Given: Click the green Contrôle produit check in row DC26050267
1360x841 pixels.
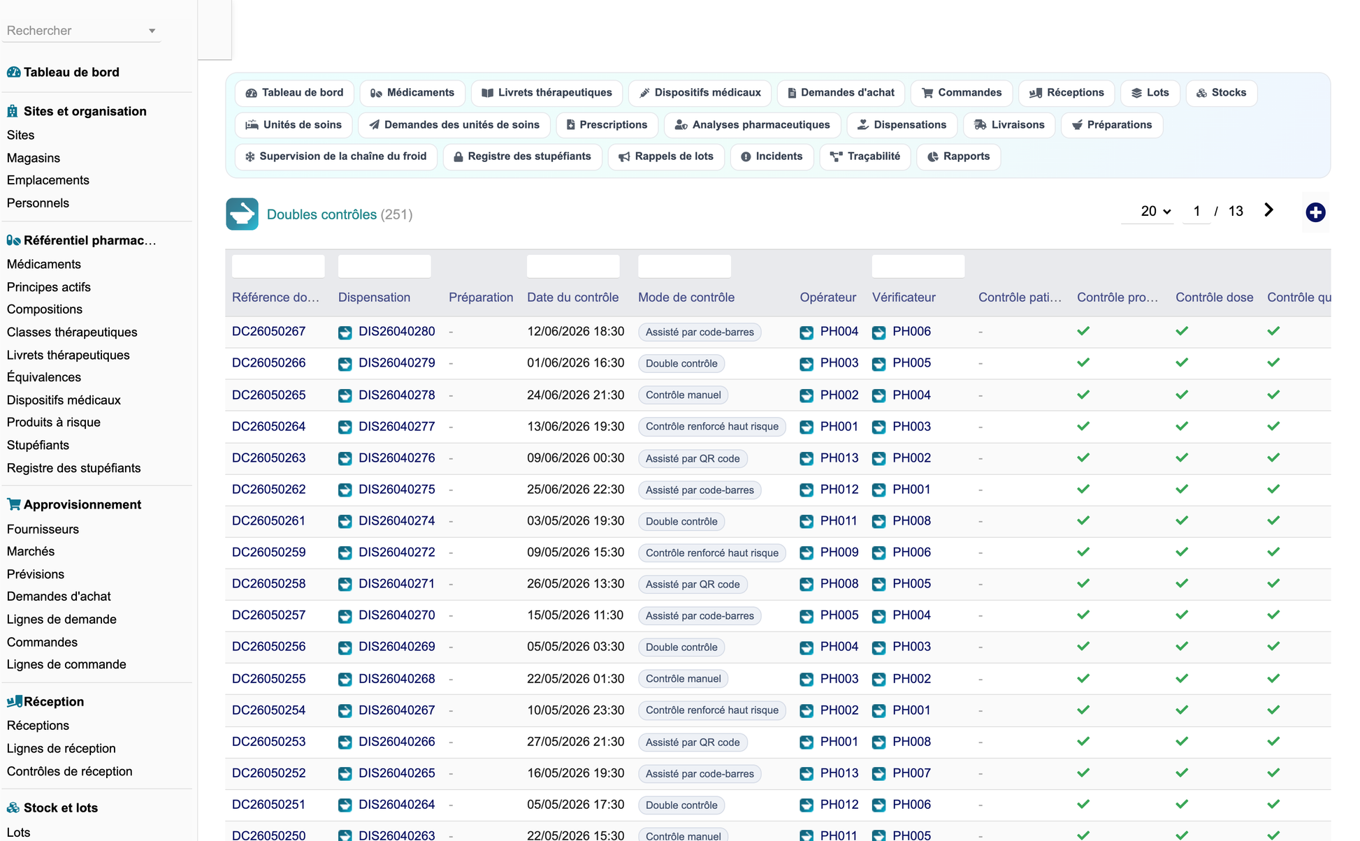Looking at the screenshot, I should pyautogui.click(x=1083, y=331).
